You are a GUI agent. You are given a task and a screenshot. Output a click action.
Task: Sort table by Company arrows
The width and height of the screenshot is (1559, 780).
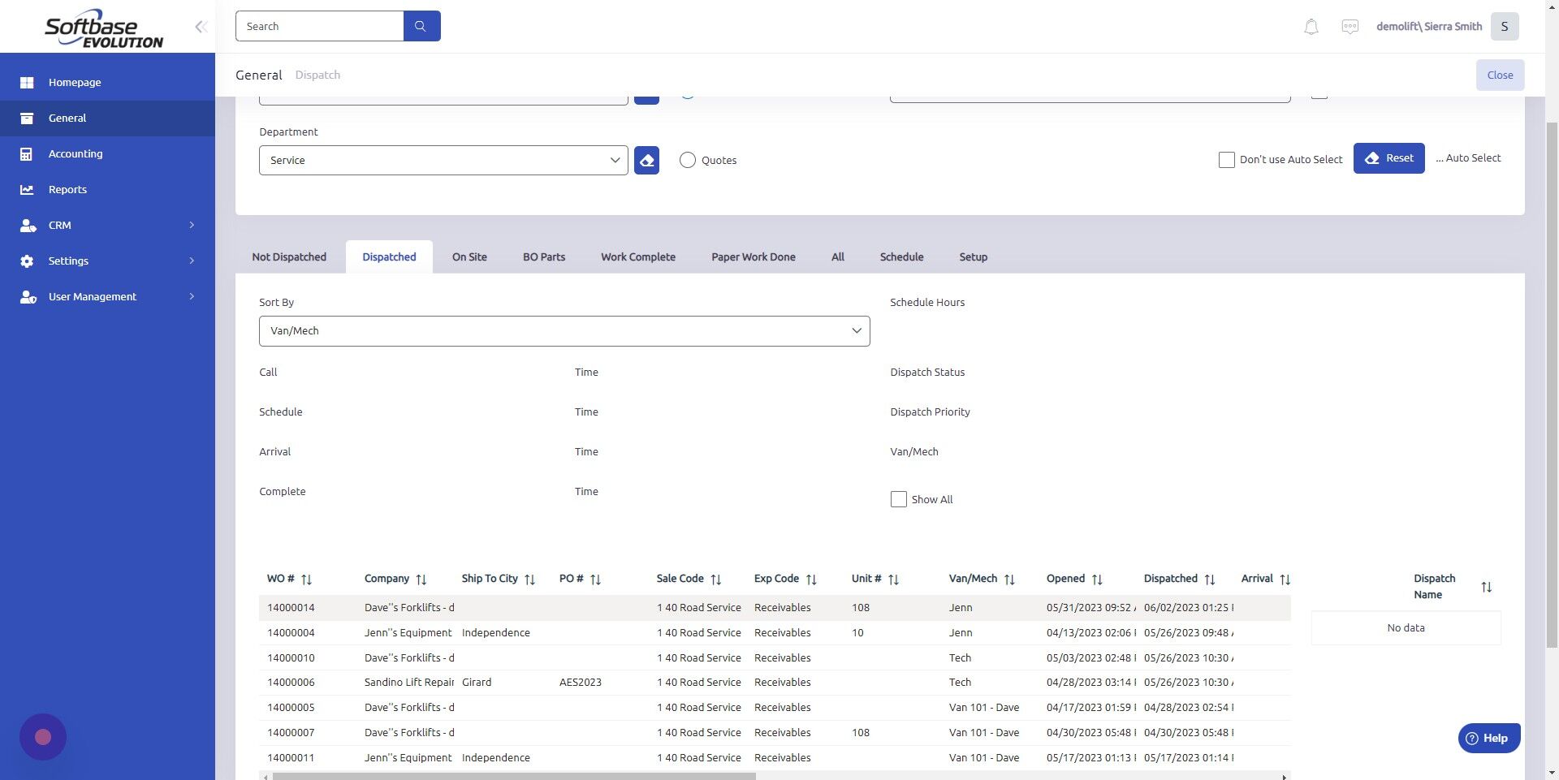421,580
